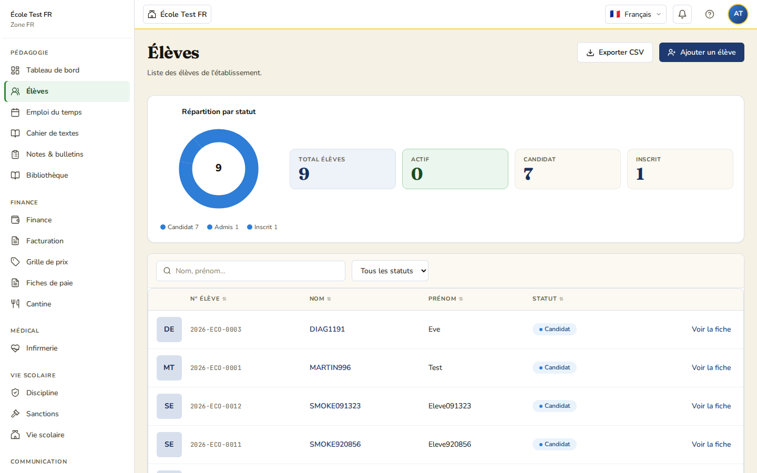Click the school building icon in header
Image resolution: width=757 pixels, height=473 pixels.
click(x=152, y=14)
